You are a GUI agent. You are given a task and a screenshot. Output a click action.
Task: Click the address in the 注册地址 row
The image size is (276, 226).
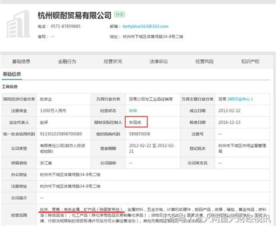(70, 186)
